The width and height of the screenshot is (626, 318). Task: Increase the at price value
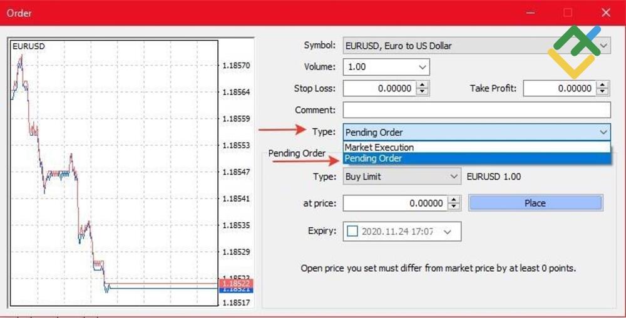[x=454, y=200]
